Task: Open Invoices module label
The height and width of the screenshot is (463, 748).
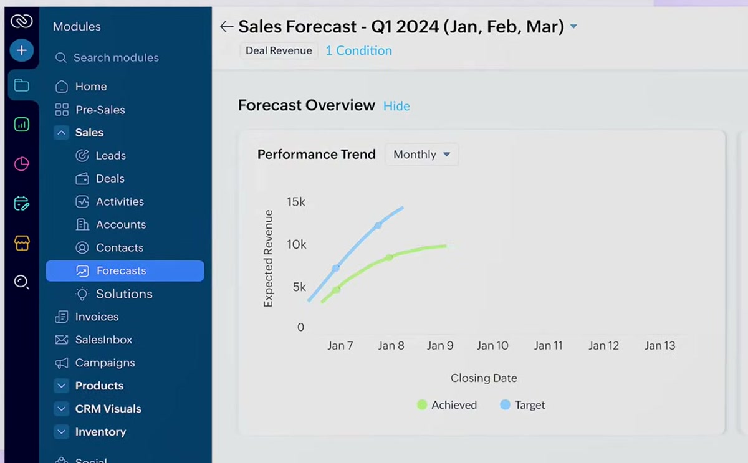Action: (x=97, y=317)
